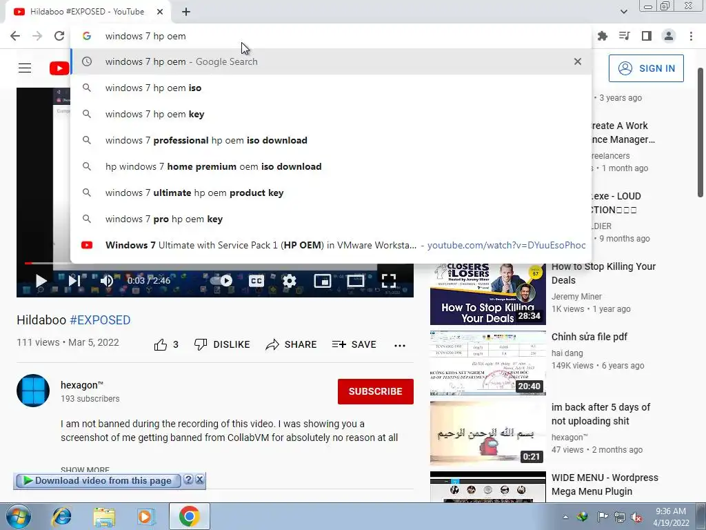Toggle Chrome side panel icon
The image size is (706, 530).
[647, 36]
